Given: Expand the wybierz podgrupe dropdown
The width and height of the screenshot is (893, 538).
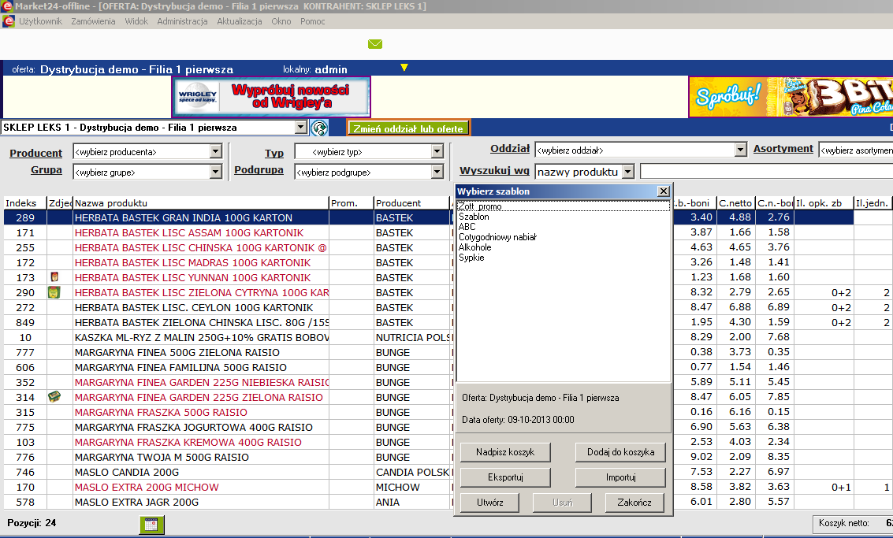Looking at the screenshot, I should click(437, 172).
